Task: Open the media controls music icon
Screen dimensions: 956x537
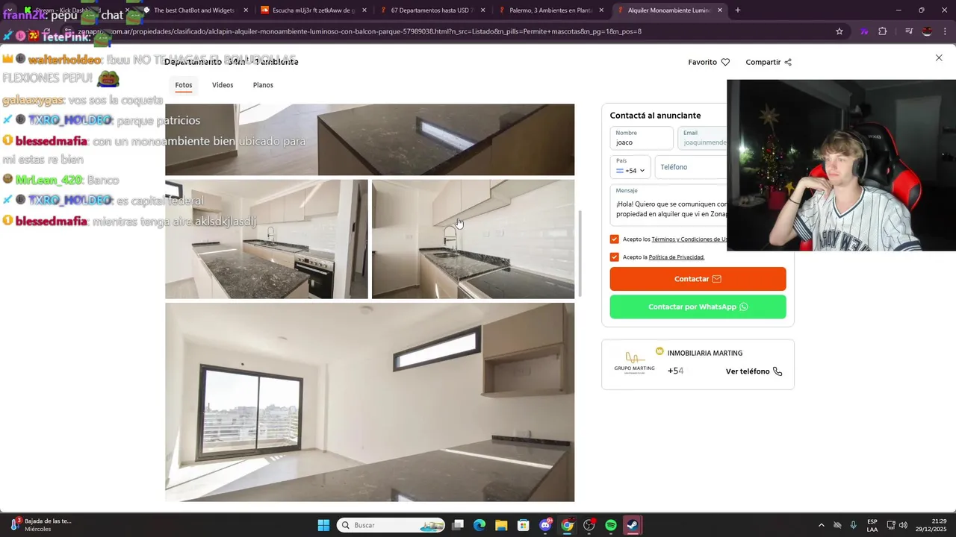Action: click(909, 31)
